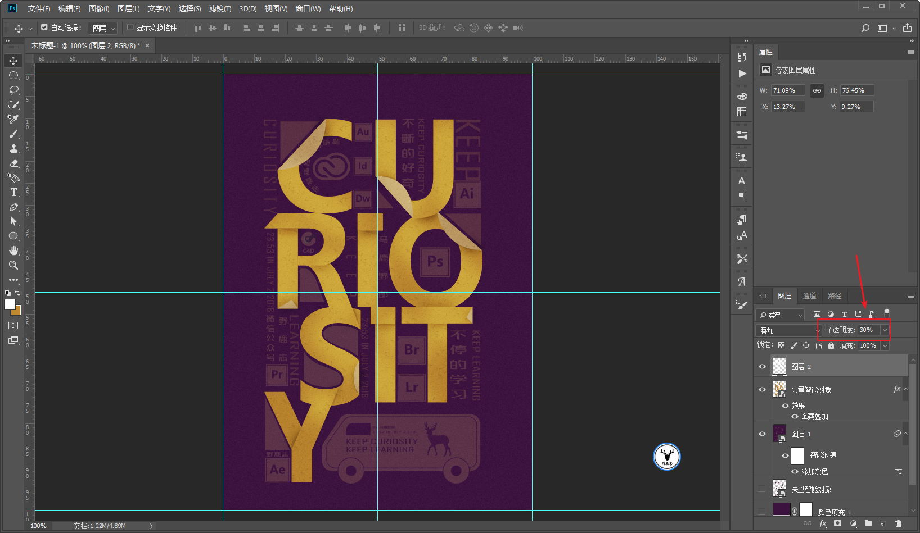Switch to the 通道 tab
920x533 pixels.
[809, 296]
